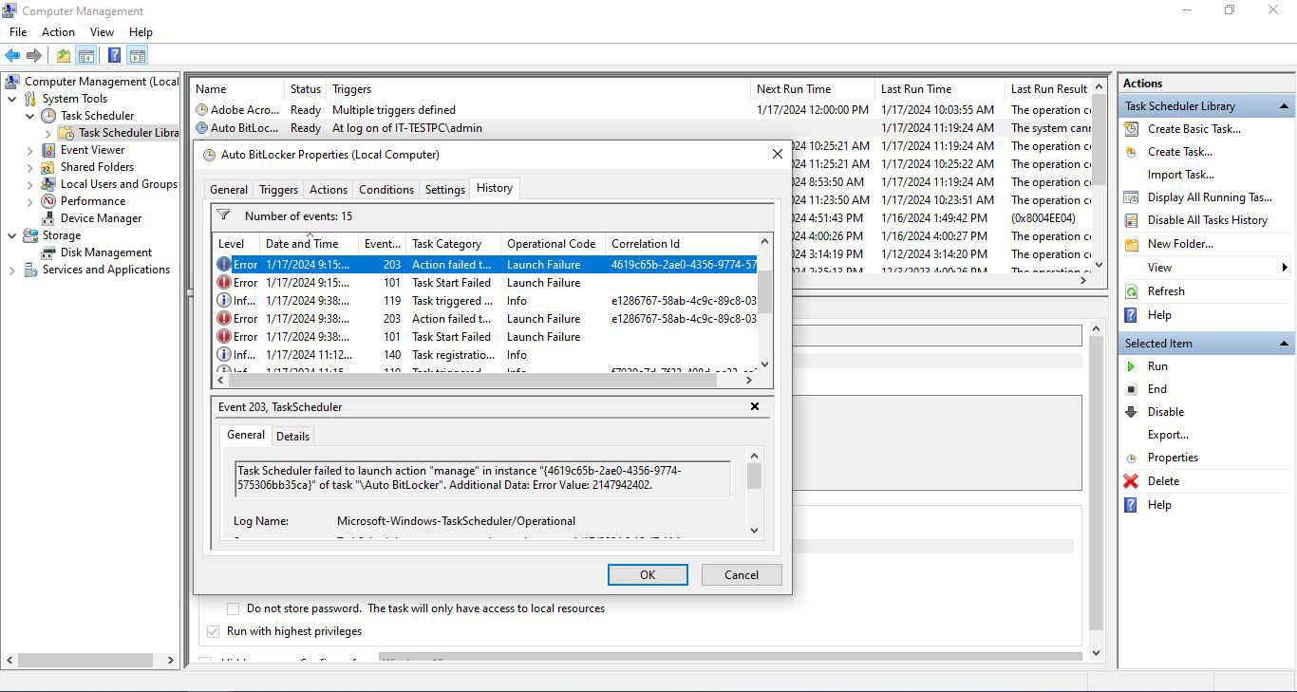This screenshot has width=1297, height=692.
Task: Click the New Folder icon in Actions
Action: 1131,244
